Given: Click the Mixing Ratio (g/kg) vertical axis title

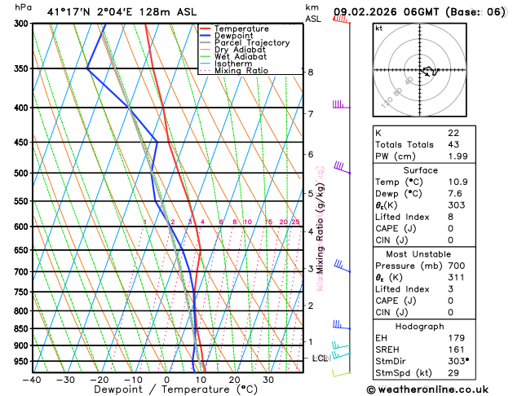Looking at the screenshot, I should (x=321, y=228).
